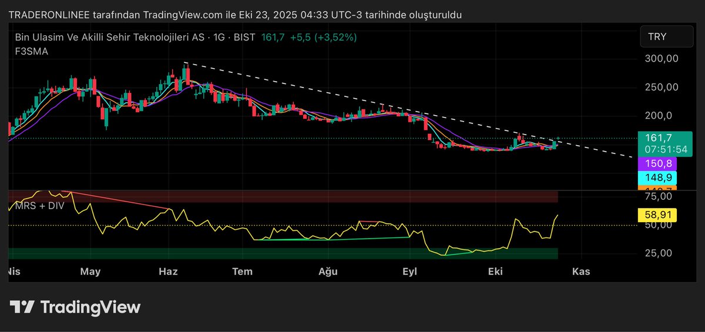The image size is (705, 332).
Task: Click the TRY currency button
Action: pos(666,36)
